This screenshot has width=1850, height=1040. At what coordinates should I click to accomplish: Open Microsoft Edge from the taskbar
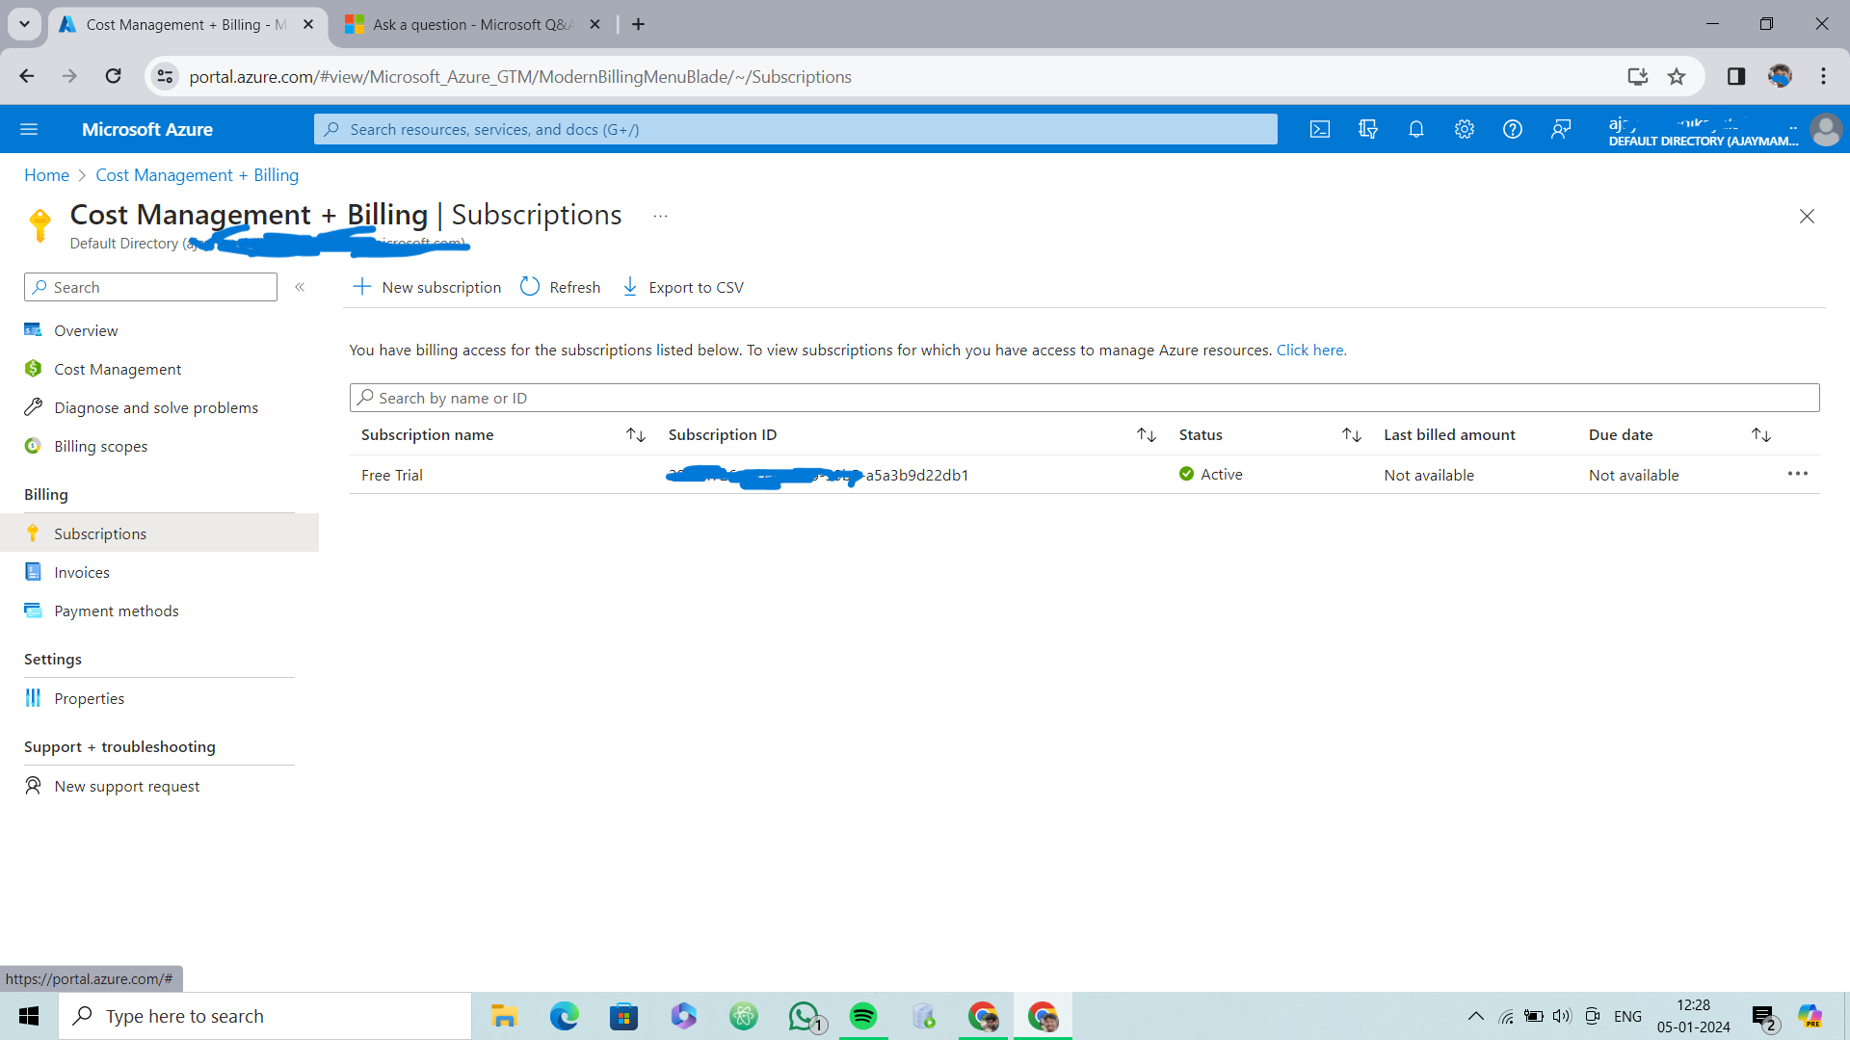tap(564, 1016)
